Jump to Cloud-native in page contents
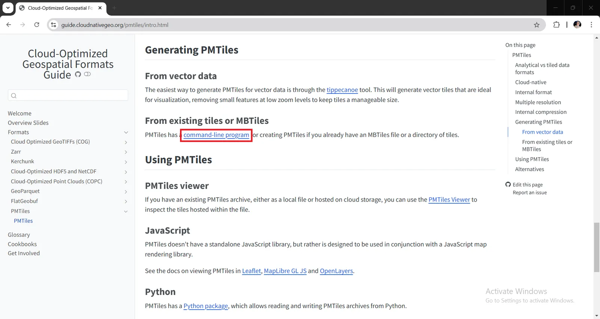 tap(531, 82)
